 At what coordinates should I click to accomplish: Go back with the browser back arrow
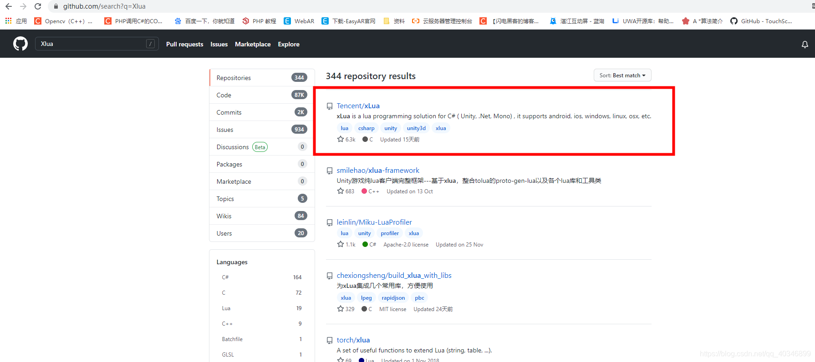click(9, 6)
